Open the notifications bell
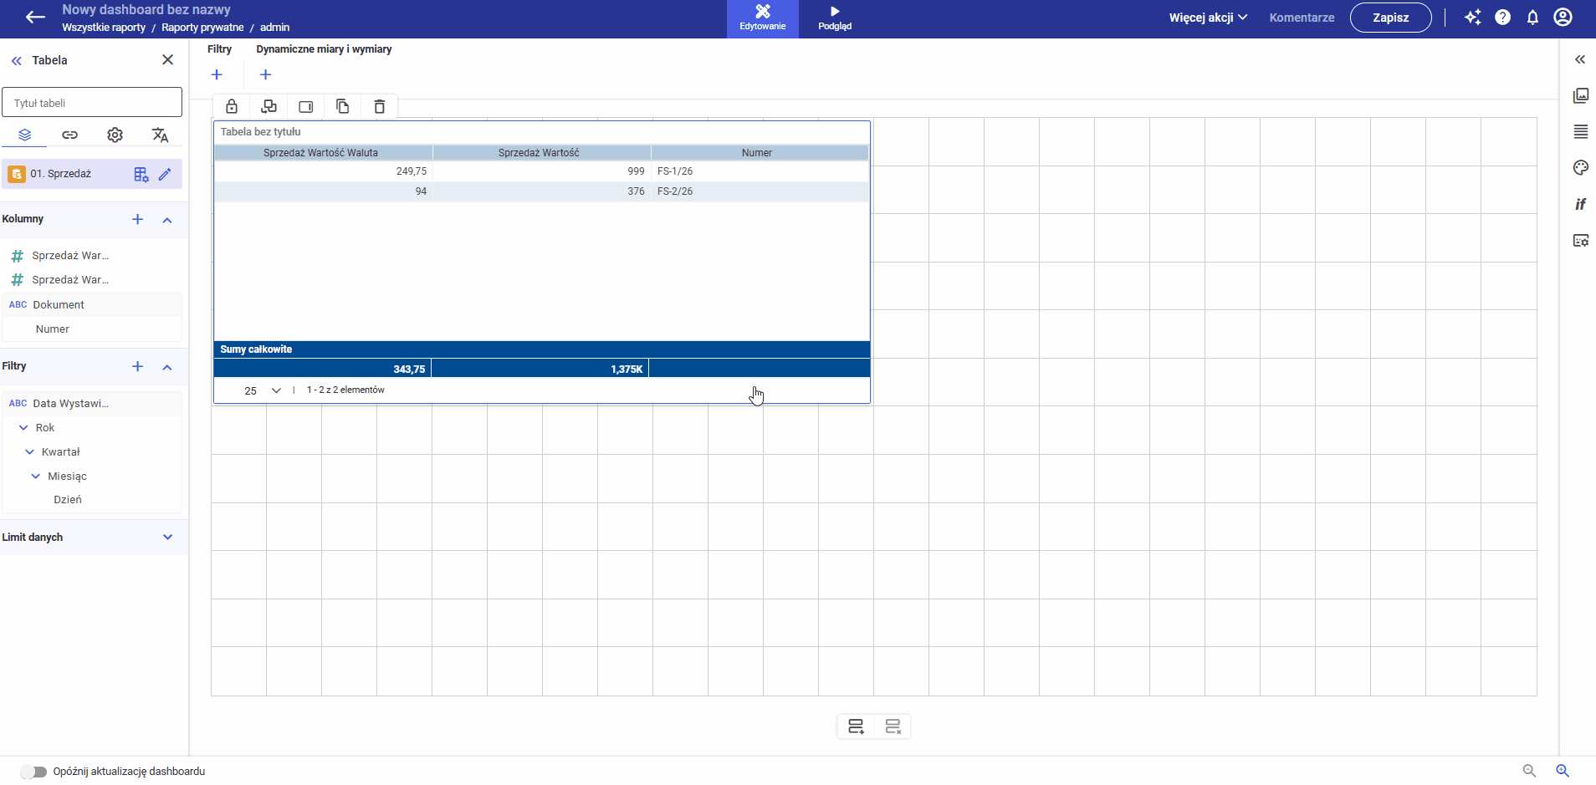The image size is (1596, 785). [x=1532, y=18]
